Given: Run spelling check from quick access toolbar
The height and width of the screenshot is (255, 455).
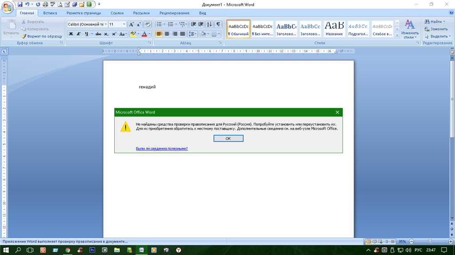Looking at the screenshot, I should pos(52,4).
